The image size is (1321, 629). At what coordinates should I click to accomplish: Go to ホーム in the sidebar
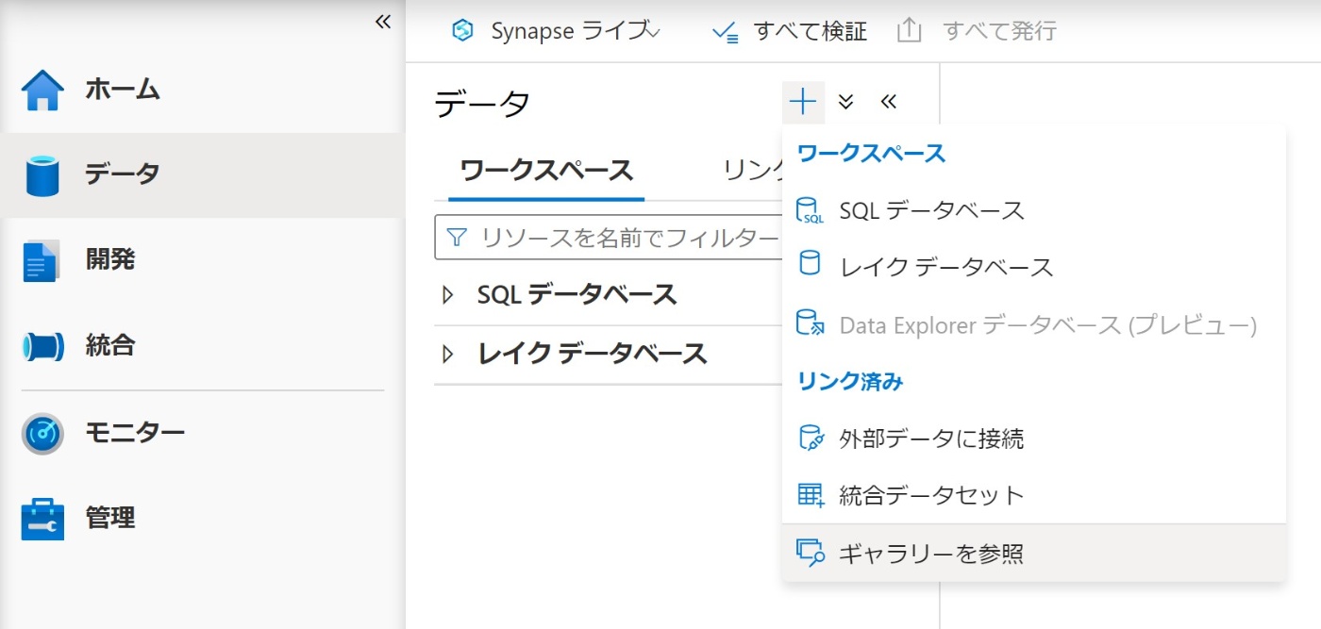(202, 90)
